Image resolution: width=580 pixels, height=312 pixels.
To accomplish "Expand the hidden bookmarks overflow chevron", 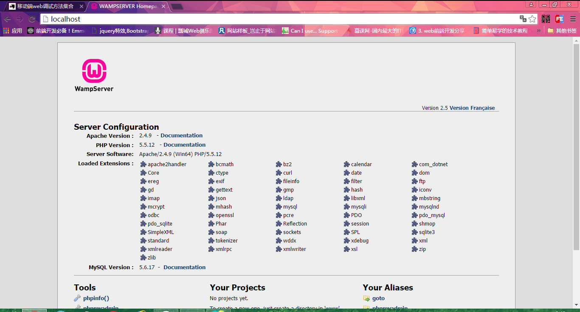I will (539, 31).
